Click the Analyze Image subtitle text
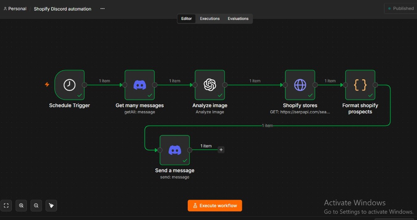The width and height of the screenshot is (417, 220). pyautogui.click(x=210, y=112)
